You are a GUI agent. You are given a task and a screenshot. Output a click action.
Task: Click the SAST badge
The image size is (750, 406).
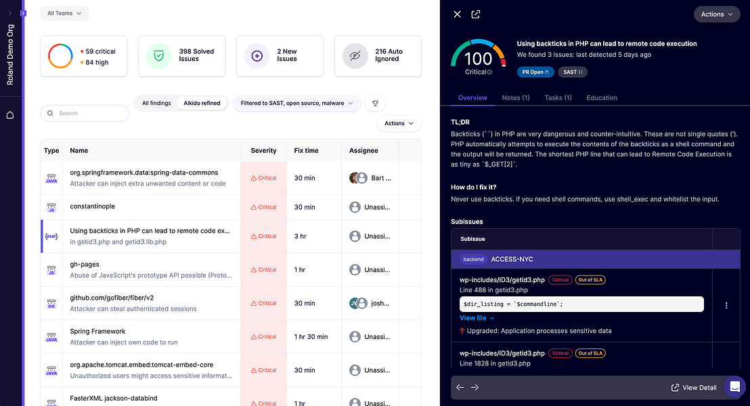pos(573,72)
